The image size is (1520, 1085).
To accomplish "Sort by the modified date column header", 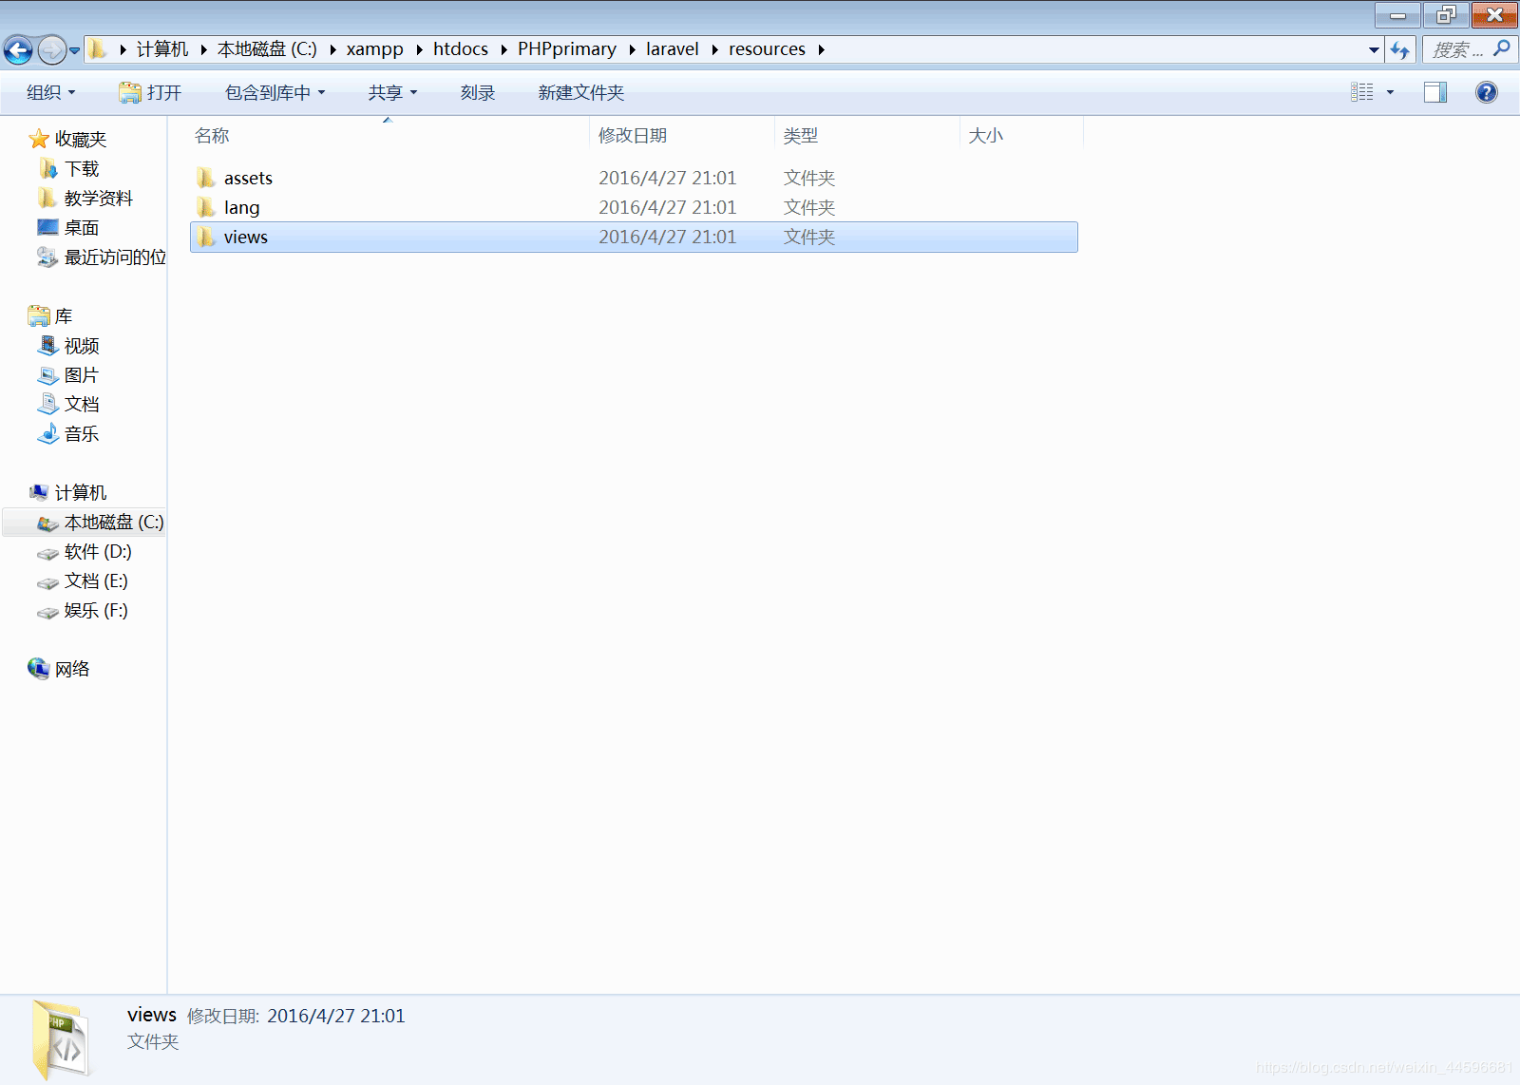I will pos(633,136).
